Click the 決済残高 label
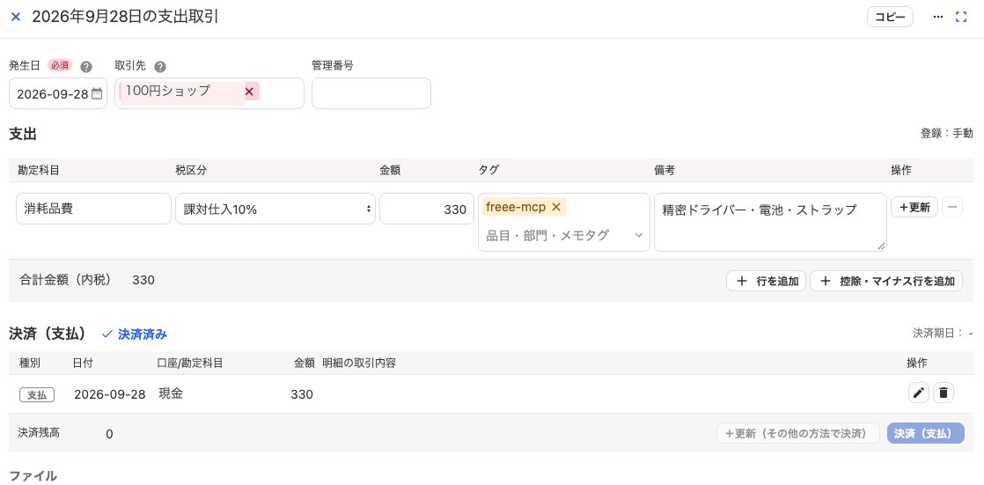Viewport: 984px width, 485px height. 39,432
